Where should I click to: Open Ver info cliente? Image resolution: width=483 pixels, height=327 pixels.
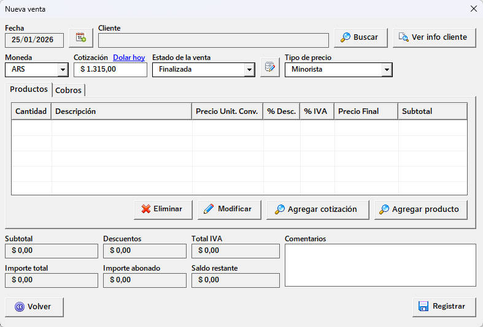tap(435, 38)
